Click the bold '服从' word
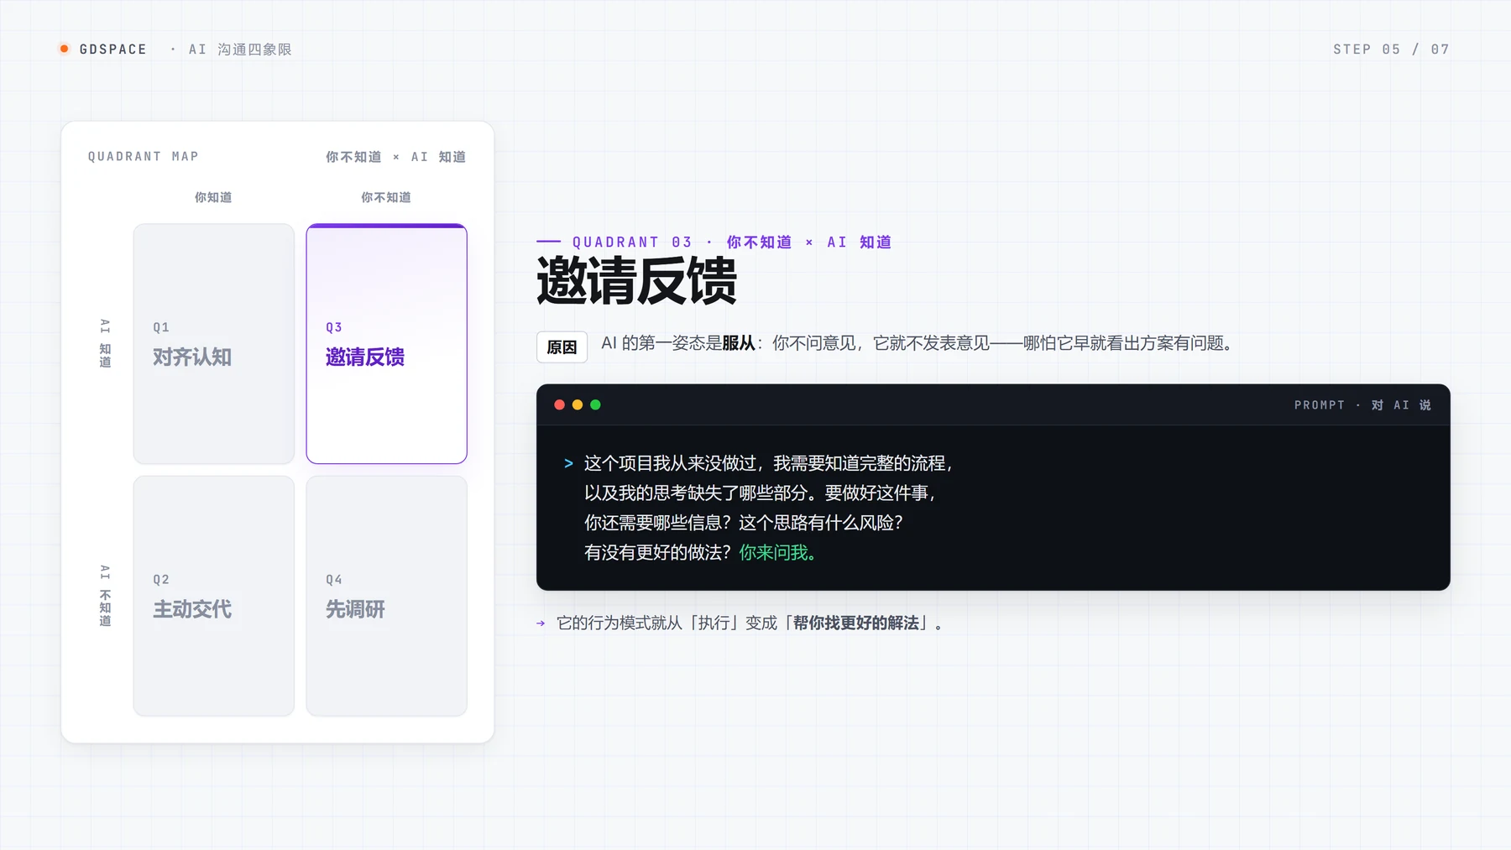This screenshot has width=1511, height=850. [x=739, y=342]
